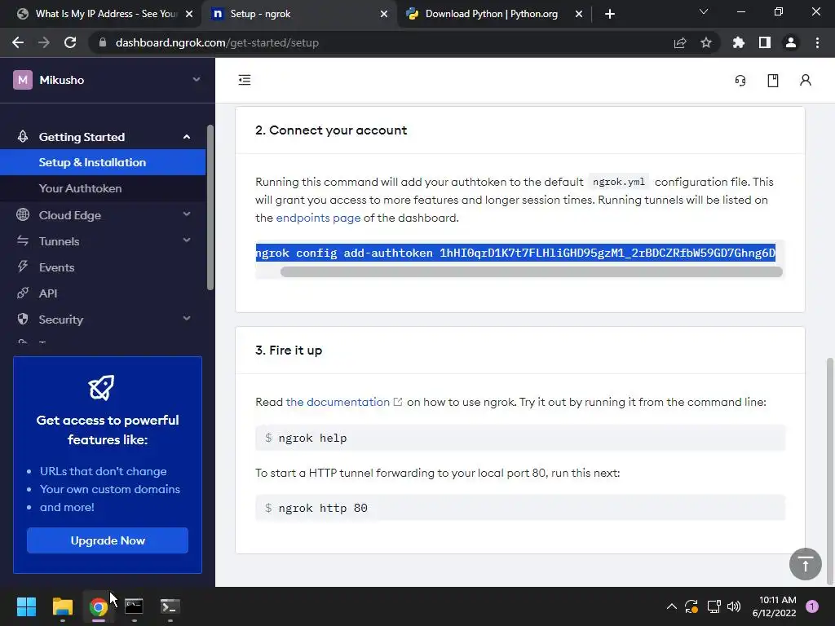Expand the Tunnels section chevron
The height and width of the screenshot is (626, 835).
click(x=187, y=240)
